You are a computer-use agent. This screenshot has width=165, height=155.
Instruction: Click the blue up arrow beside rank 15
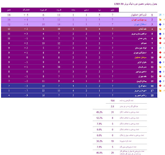[x=160, y=81]
